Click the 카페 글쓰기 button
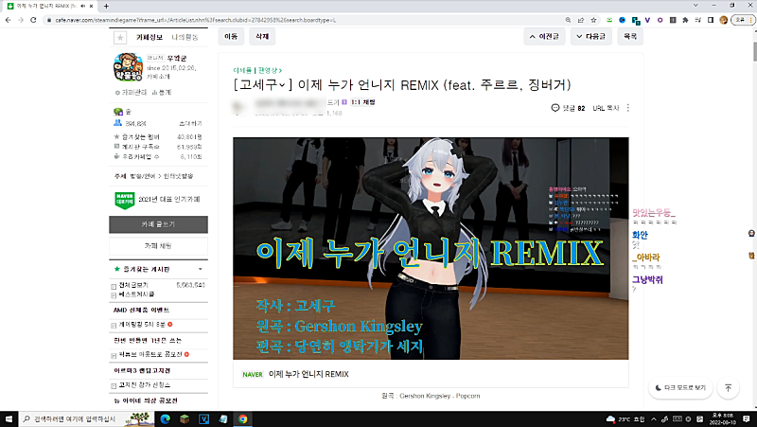 (x=158, y=224)
